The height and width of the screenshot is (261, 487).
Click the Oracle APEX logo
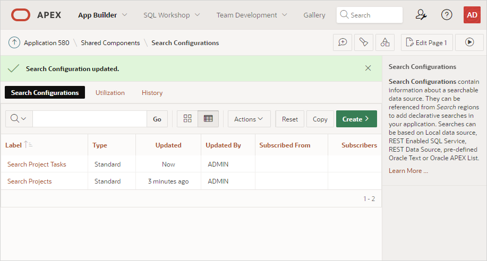[x=36, y=15]
